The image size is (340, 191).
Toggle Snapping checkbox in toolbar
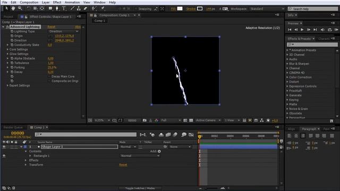pyautogui.click(x=136, y=8)
